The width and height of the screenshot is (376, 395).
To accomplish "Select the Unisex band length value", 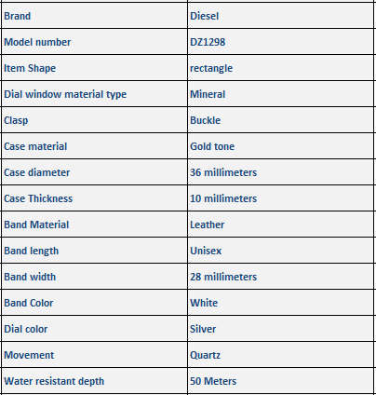I will [x=280, y=251].
